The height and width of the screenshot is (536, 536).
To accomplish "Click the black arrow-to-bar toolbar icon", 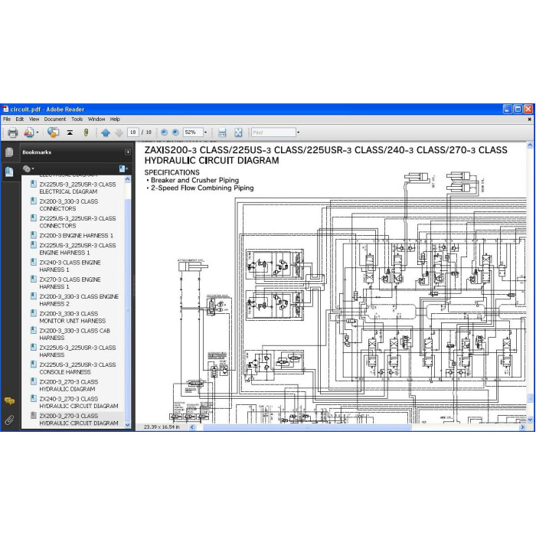I will pyautogui.click(x=70, y=132).
